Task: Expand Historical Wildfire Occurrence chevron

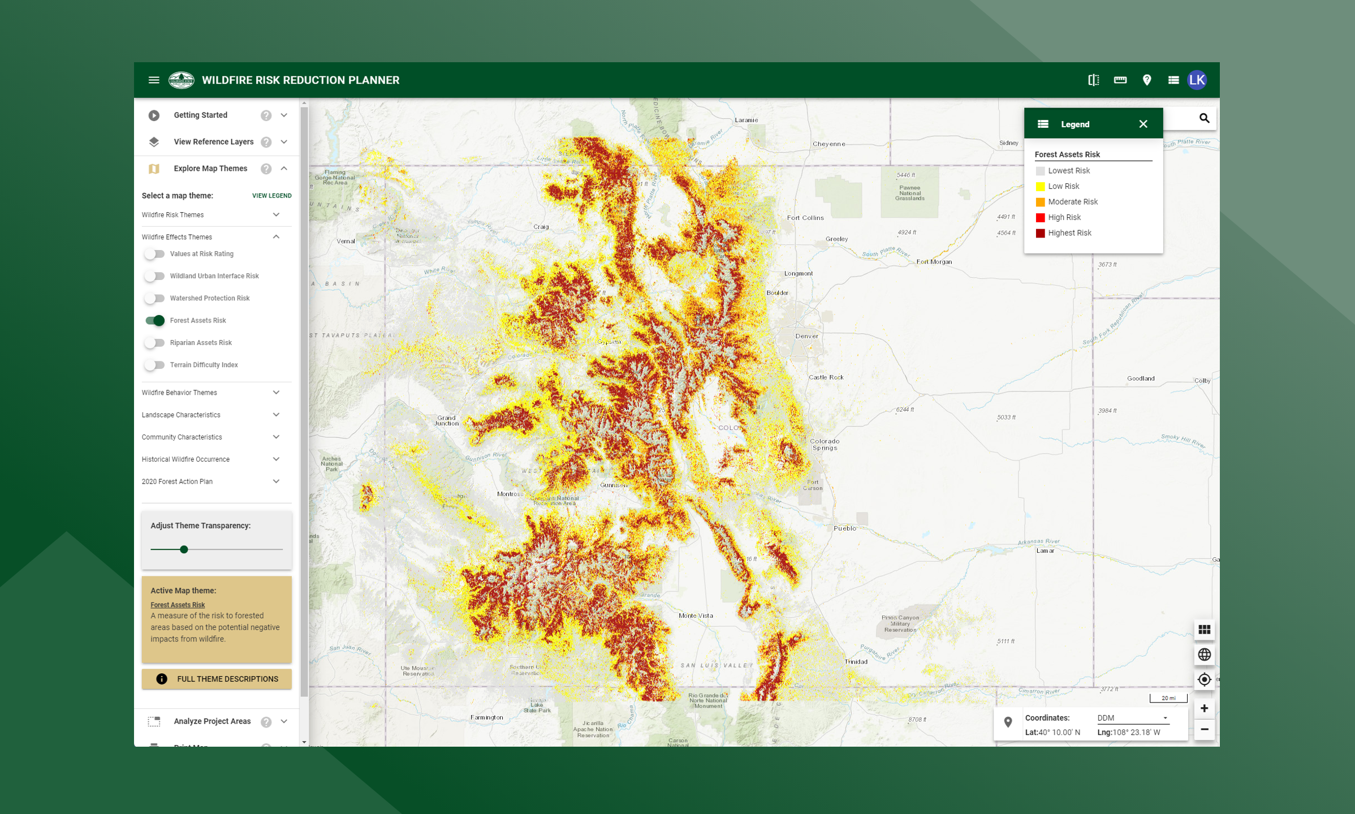Action: (x=276, y=459)
